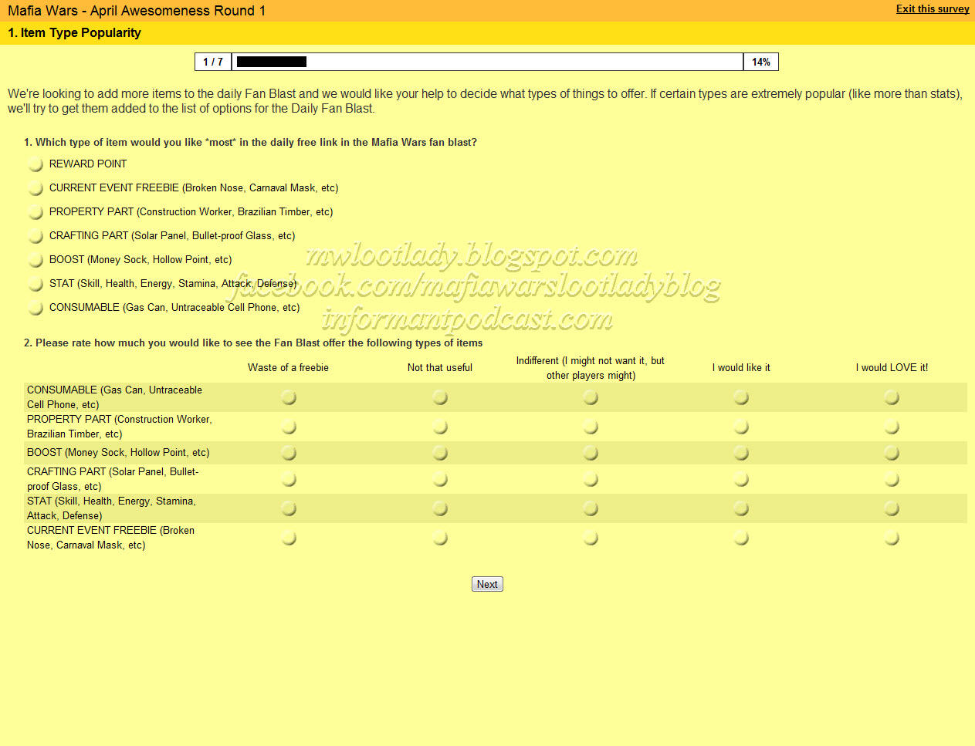The width and height of the screenshot is (975, 746).
Task: Rate PROPERTY PART as I would LOVE it
Action: tap(892, 427)
